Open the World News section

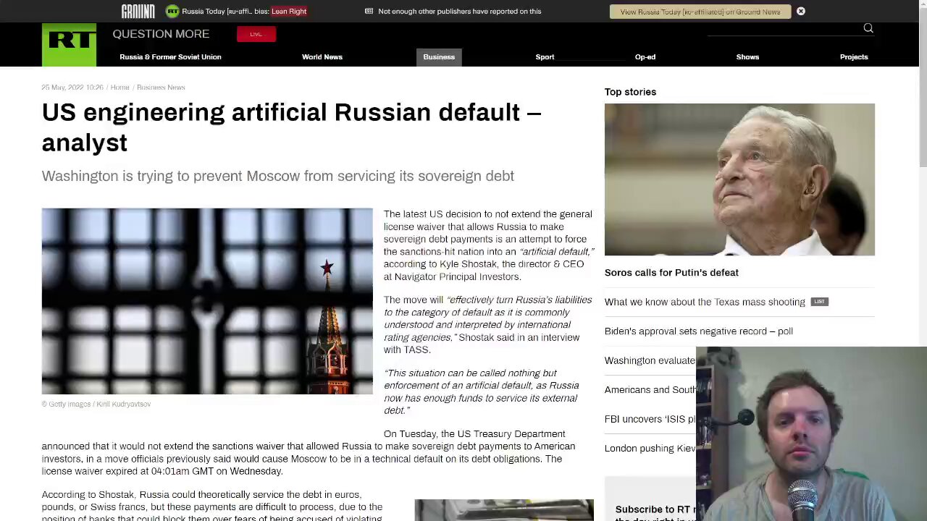pos(322,57)
